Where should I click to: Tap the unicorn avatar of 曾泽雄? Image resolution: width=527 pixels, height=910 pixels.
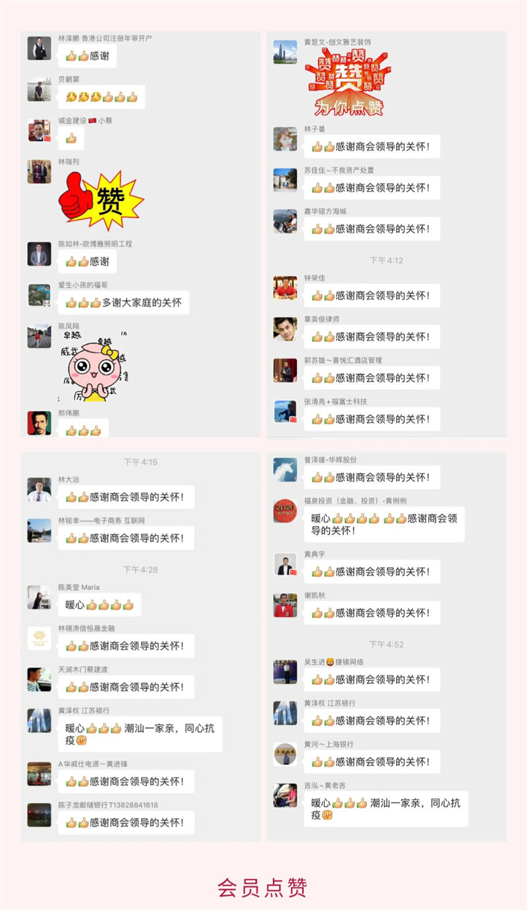(x=285, y=469)
